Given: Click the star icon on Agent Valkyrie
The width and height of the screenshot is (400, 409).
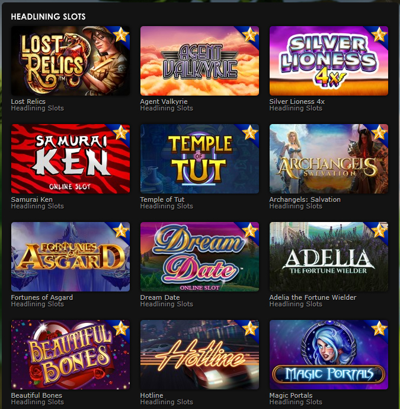Looking at the screenshot, I should pyautogui.click(x=250, y=34).
